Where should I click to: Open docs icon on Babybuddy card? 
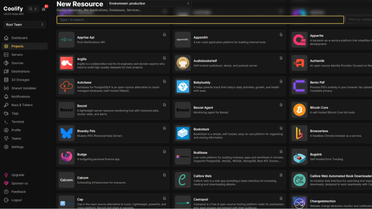pyautogui.click(x=281, y=81)
